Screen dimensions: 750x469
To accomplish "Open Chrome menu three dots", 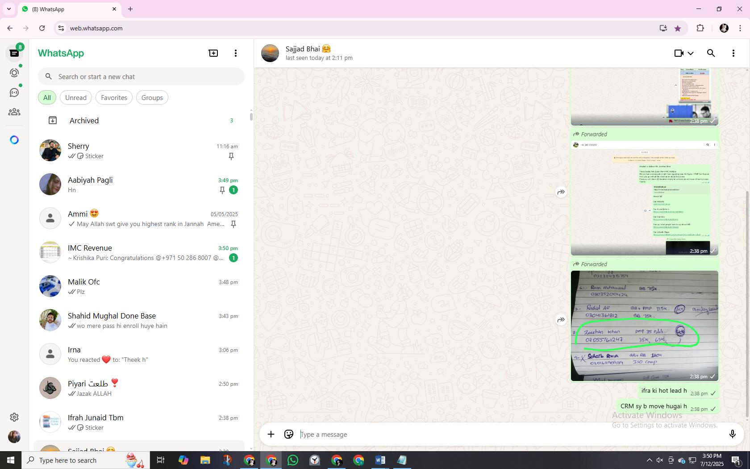I will pos(741,28).
